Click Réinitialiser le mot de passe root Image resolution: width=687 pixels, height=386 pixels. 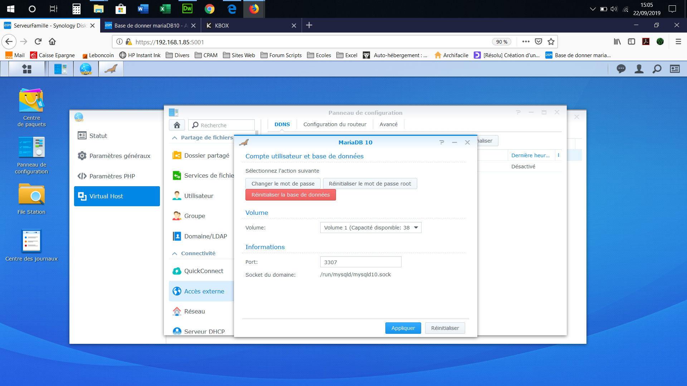pos(370,184)
